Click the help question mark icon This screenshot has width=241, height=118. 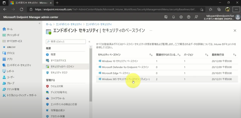189,17
